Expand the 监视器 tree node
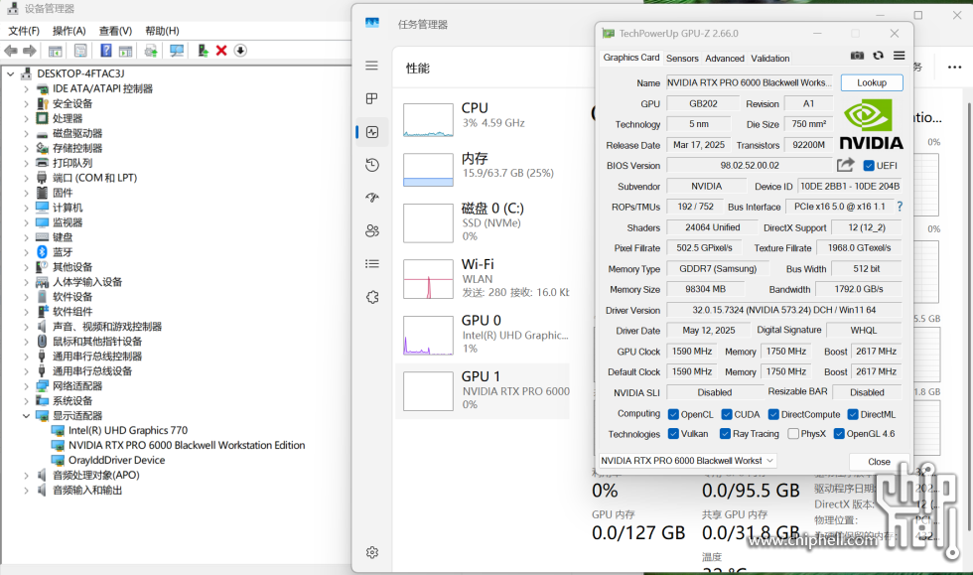The width and height of the screenshot is (973, 575). coord(26,222)
